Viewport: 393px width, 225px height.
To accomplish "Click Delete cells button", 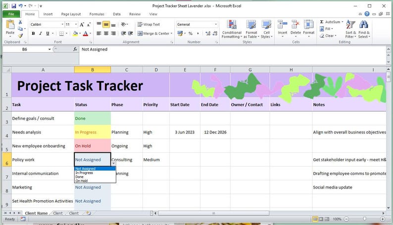I will tap(295, 29).
